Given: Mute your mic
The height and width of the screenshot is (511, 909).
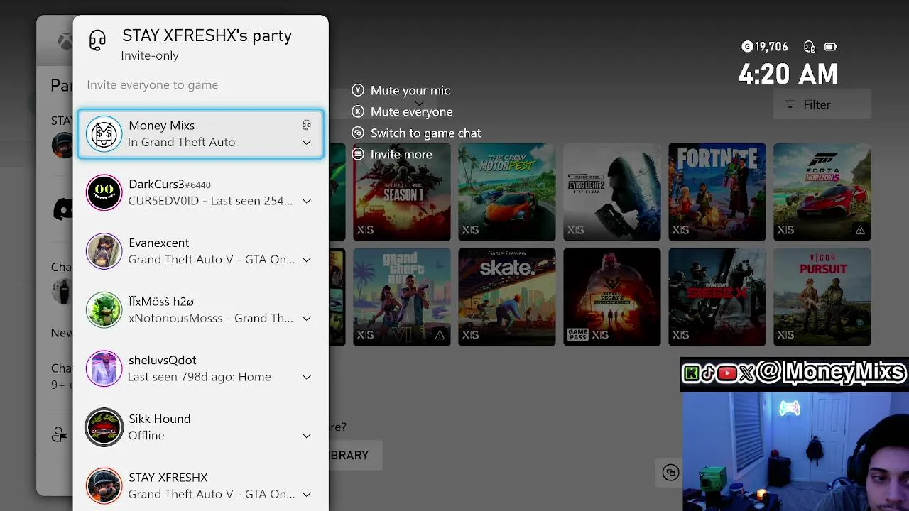Looking at the screenshot, I should (x=410, y=90).
